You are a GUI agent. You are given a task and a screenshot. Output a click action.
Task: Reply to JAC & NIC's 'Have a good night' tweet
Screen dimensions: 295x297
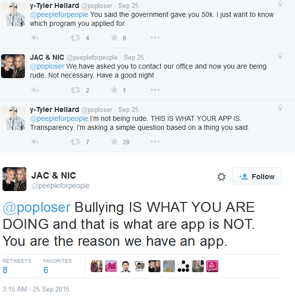pos(35,90)
